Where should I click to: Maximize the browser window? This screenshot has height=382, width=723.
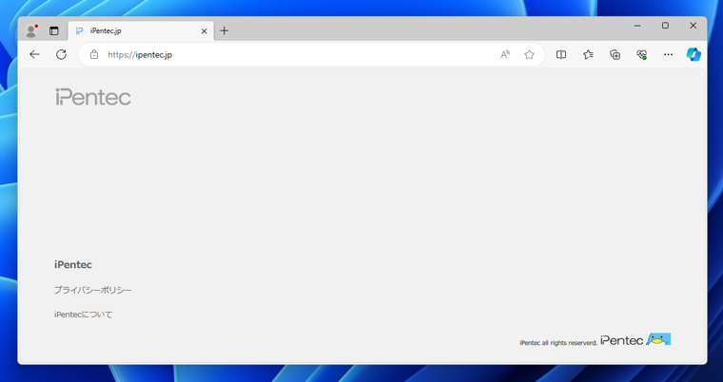(665, 26)
